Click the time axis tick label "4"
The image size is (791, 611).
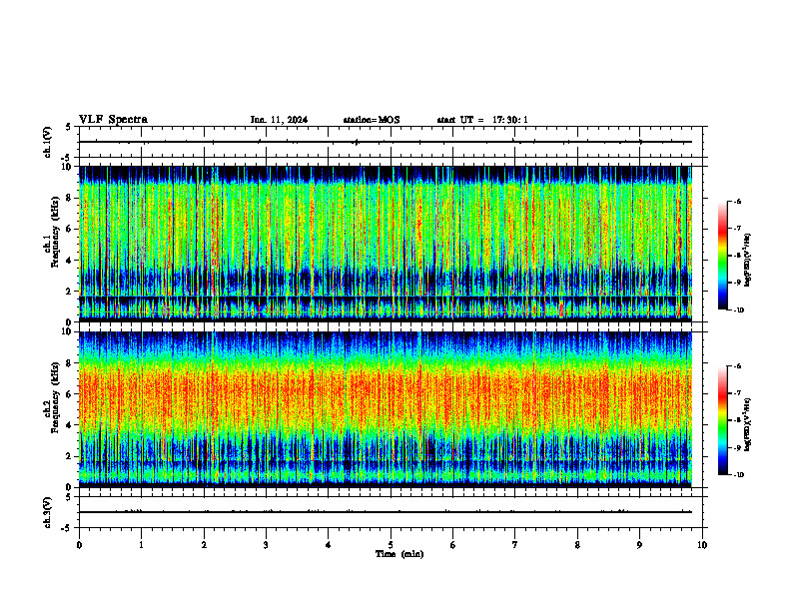[329, 545]
